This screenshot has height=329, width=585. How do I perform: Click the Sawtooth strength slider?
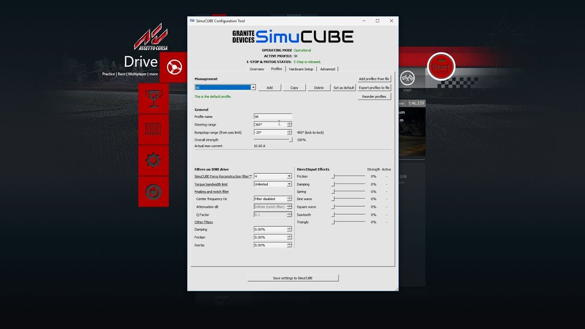click(x=349, y=214)
